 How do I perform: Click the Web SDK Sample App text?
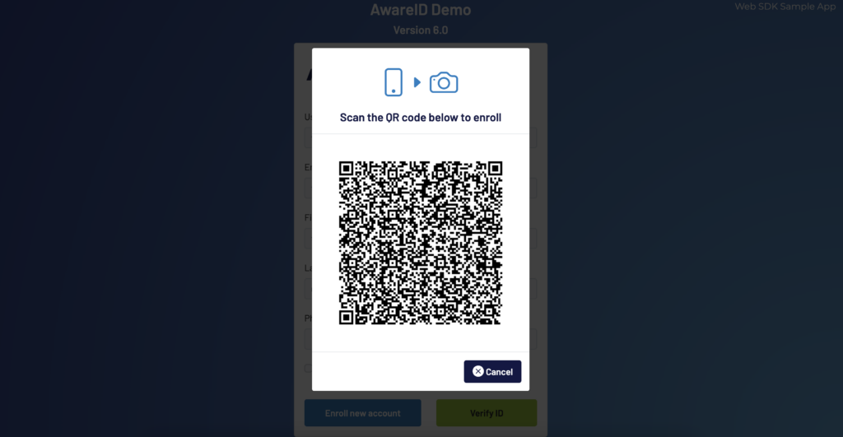tap(785, 7)
